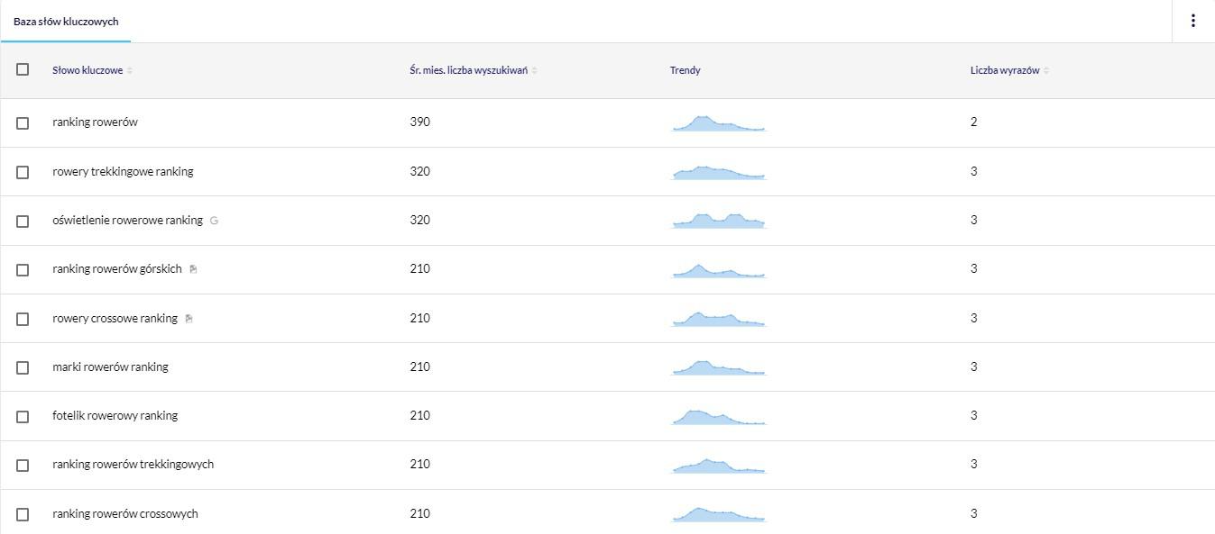Viewport: 1215px width, 534px height.
Task: Tick the fotelik rowerowy ranking checkbox
Action: click(23, 416)
